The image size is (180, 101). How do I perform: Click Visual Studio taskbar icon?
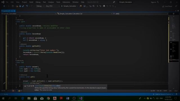pyautogui.click(x=81, y=98)
